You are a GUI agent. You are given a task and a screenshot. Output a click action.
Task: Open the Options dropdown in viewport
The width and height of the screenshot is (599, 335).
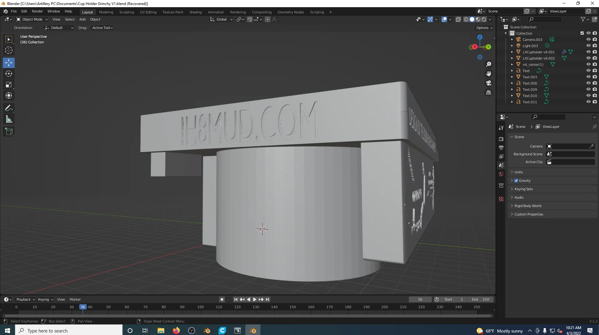click(484, 28)
